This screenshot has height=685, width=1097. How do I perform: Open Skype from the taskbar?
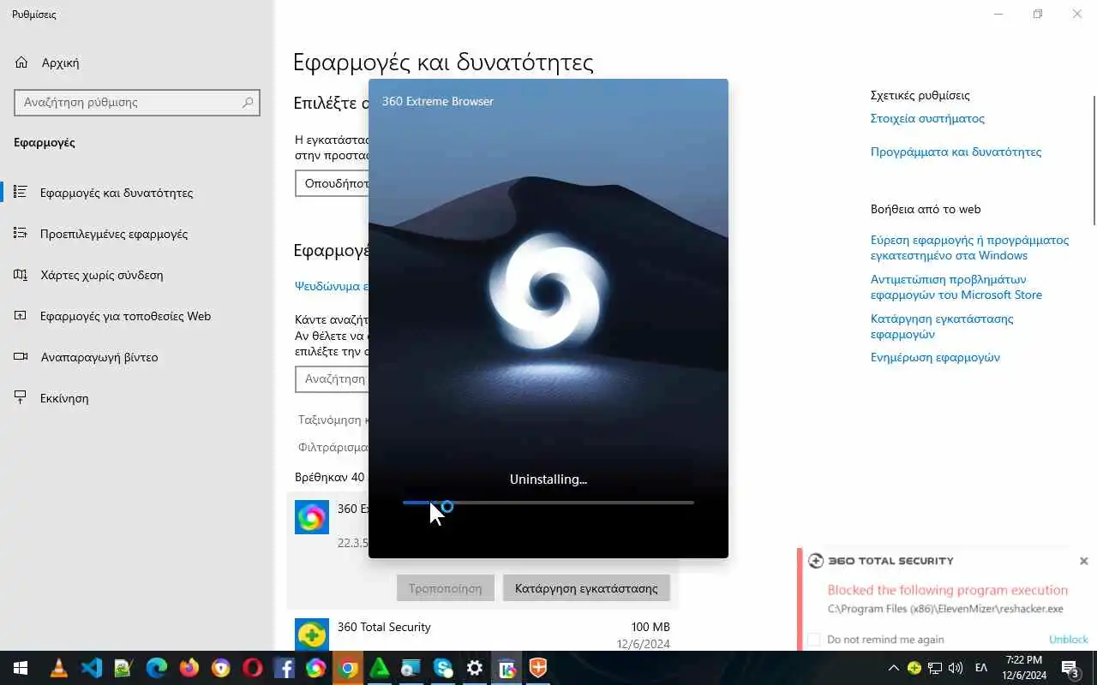443,668
